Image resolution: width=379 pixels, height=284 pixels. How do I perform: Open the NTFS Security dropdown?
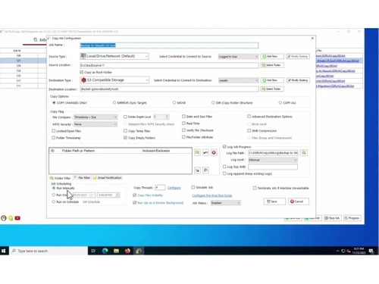(x=96, y=124)
